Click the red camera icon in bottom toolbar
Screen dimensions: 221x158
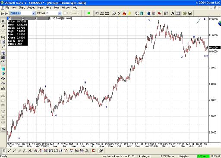point(94,151)
